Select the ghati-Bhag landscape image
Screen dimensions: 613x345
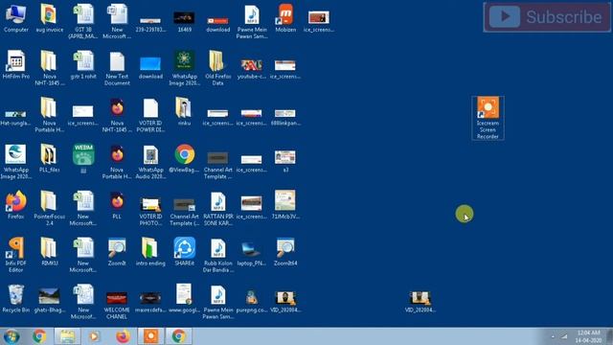click(x=49, y=300)
